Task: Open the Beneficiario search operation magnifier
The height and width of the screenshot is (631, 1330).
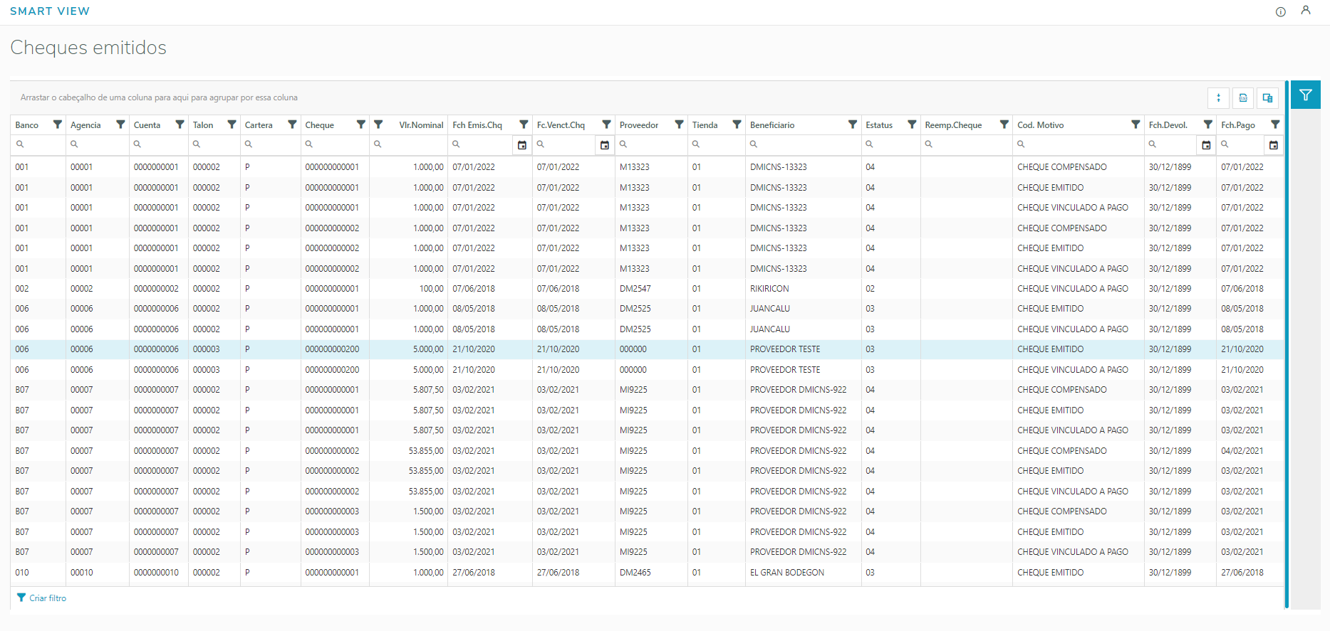Action: [754, 144]
